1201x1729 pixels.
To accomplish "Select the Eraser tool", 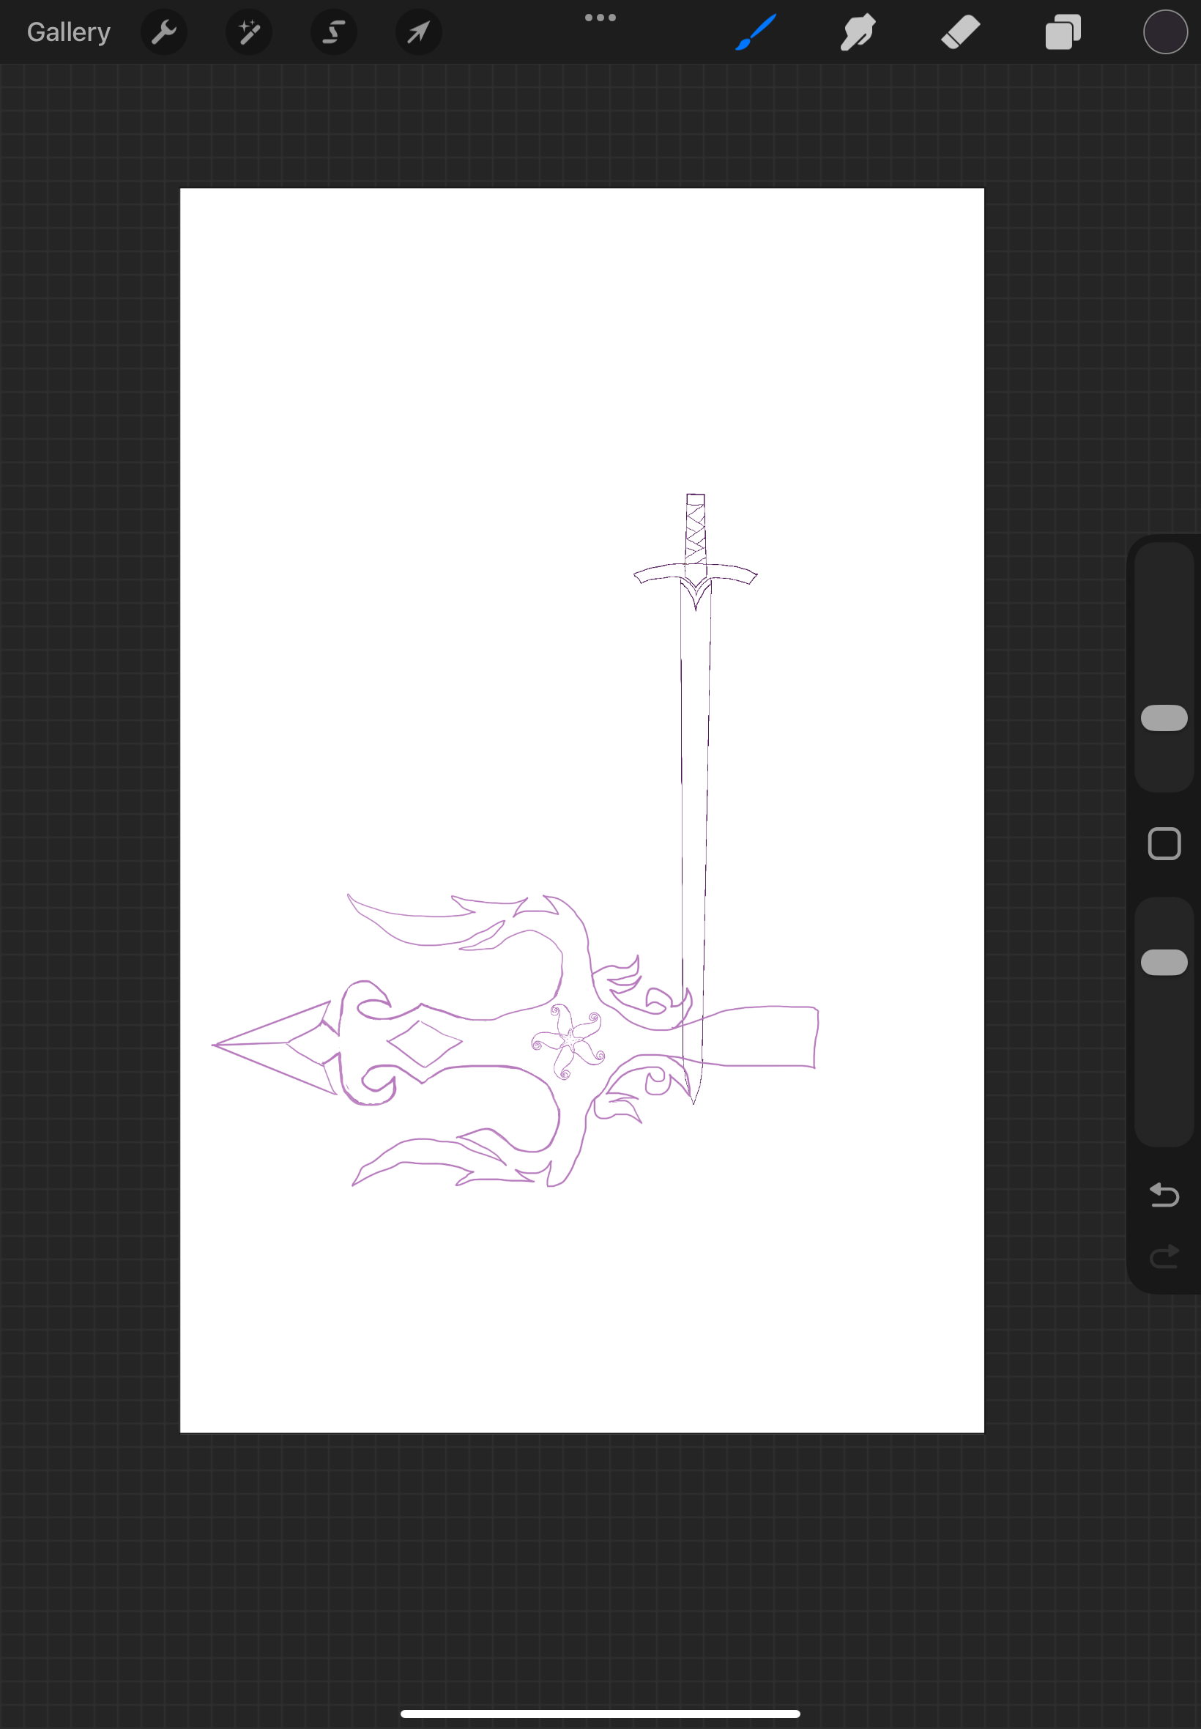I will pyautogui.click(x=960, y=32).
